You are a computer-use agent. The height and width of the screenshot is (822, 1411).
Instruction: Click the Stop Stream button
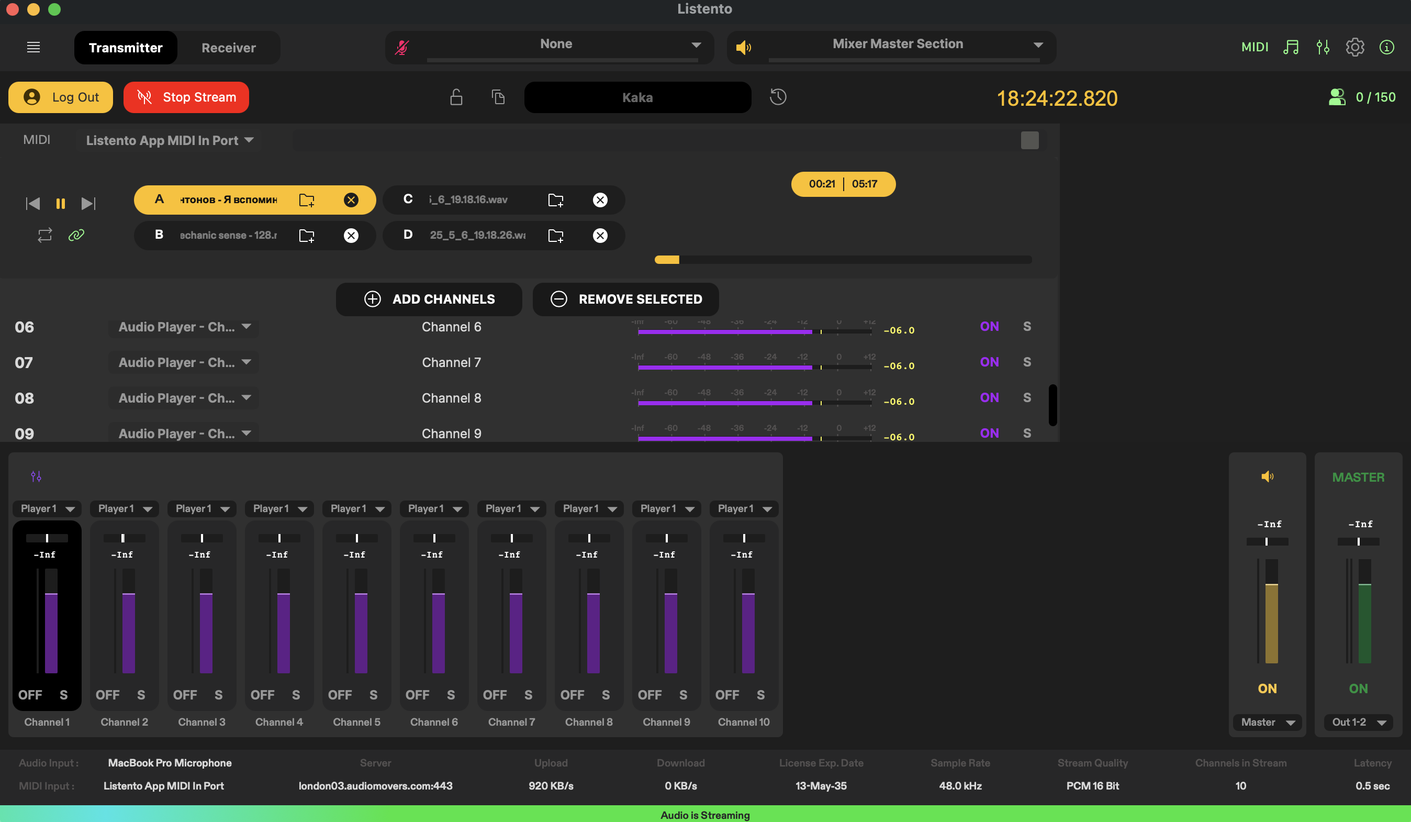pos(186,97)
